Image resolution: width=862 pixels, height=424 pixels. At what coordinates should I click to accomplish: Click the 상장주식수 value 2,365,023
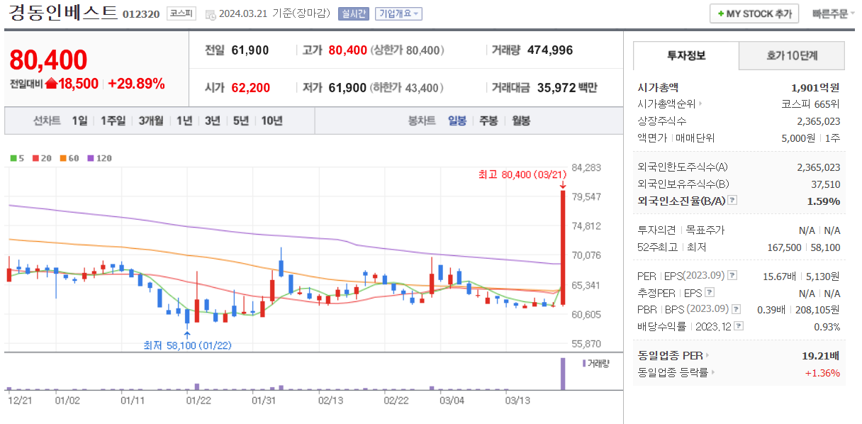click(818, 121)
